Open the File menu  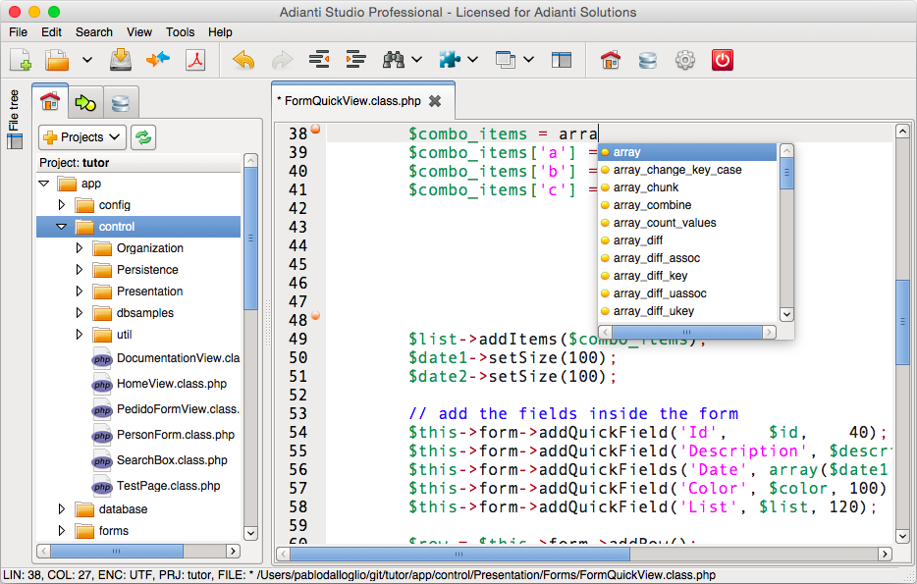pyautogui.click(x=18, y=32)
